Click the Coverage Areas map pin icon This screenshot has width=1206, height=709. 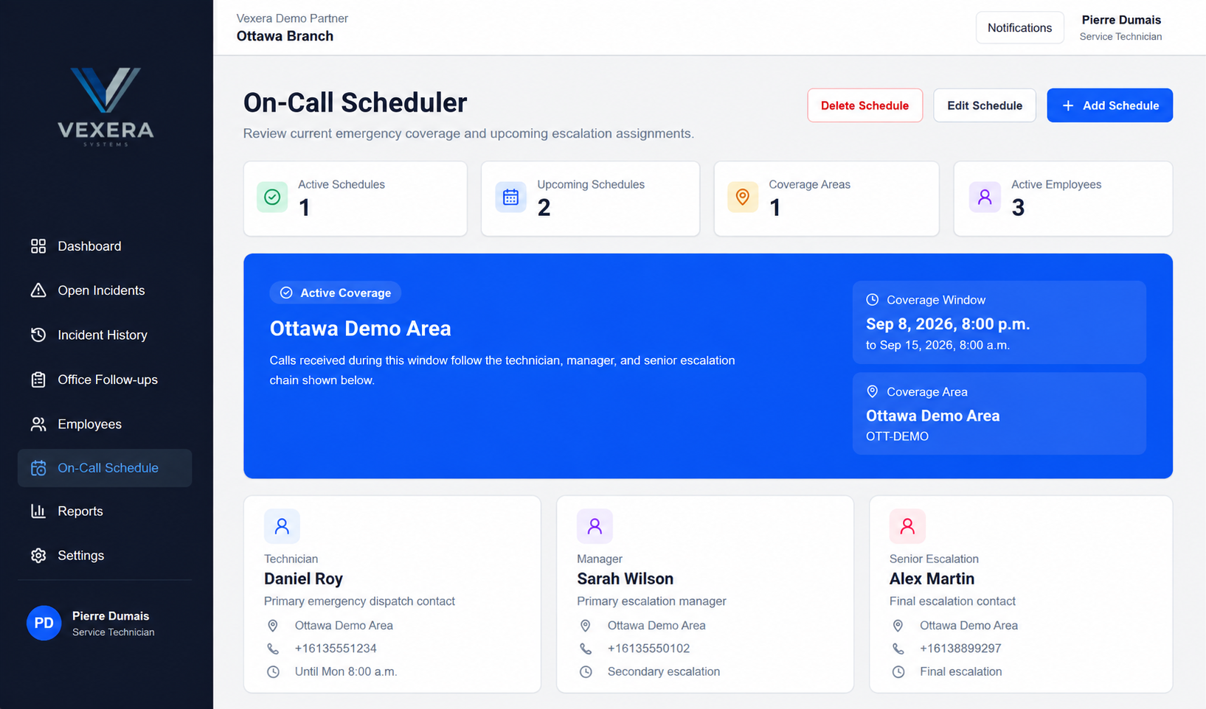[x=743, y=197]
